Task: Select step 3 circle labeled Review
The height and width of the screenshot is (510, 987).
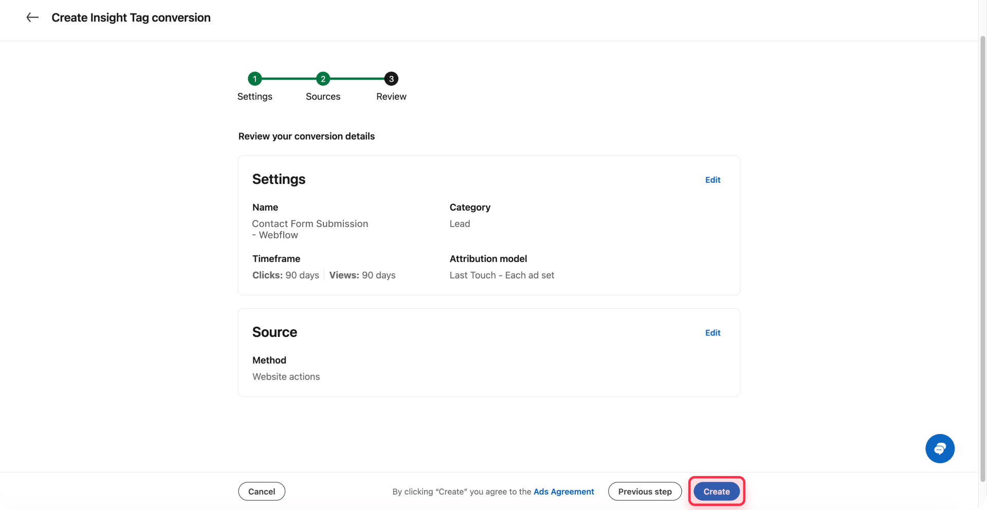Action: coord(391,79)
